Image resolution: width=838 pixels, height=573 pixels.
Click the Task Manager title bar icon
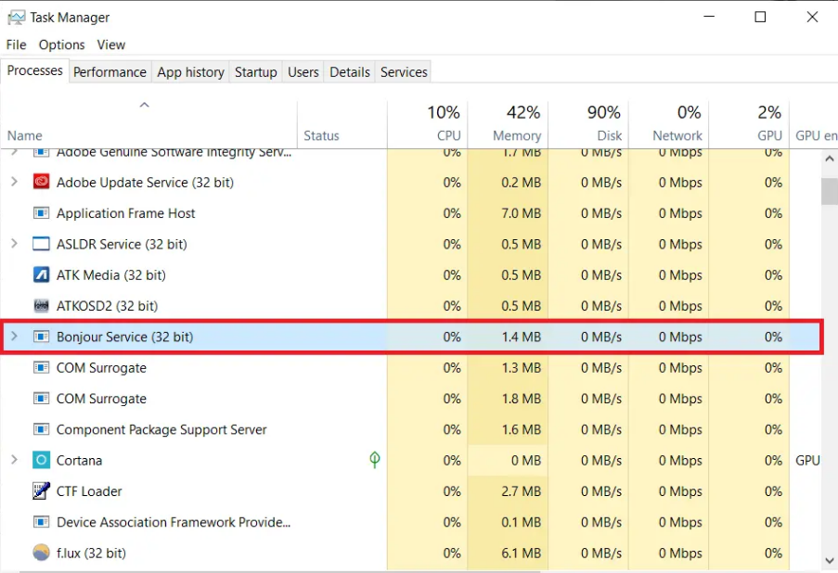point(16,18)
